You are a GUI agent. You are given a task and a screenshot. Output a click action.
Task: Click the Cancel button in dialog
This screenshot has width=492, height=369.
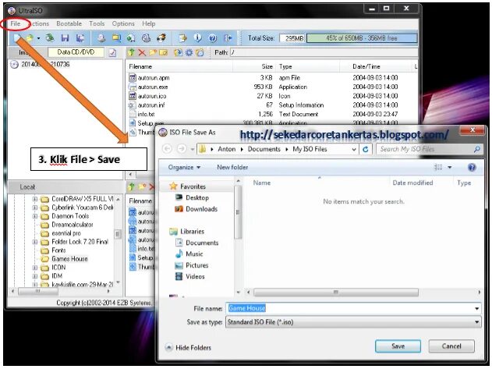click(x=451, y=346)
